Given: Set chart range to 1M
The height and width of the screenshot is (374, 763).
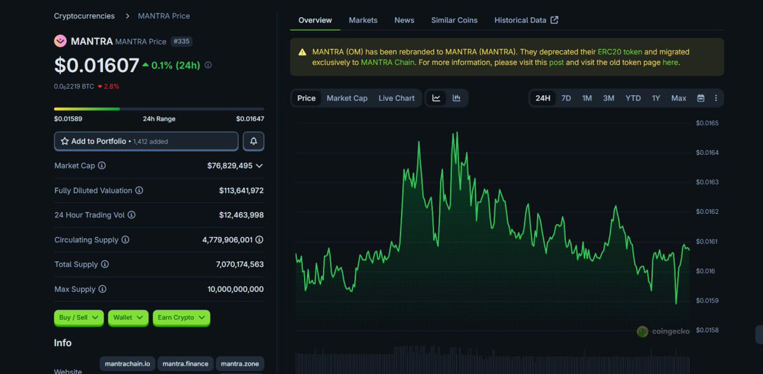Looking at the screenshot, I should 587,98.
